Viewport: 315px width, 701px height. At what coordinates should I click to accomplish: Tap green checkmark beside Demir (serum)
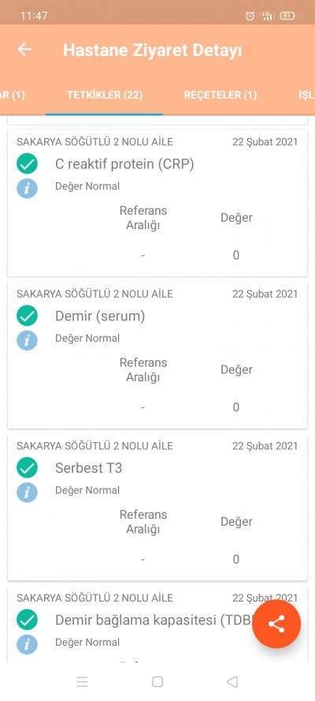tap(28, 316)
